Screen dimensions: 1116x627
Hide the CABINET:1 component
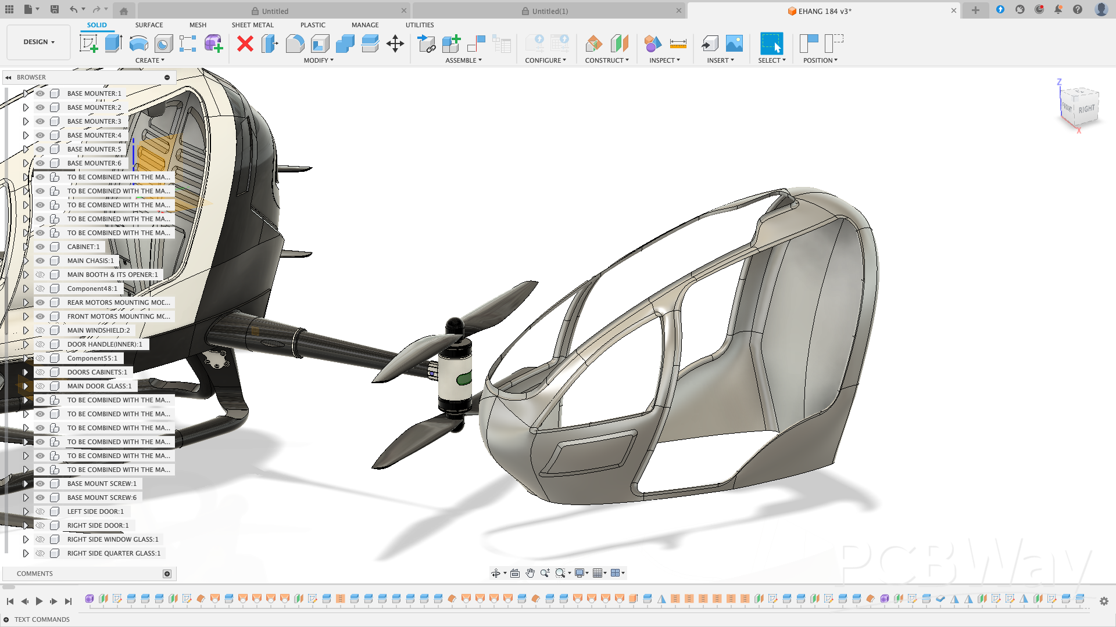(x=40, y=247)
